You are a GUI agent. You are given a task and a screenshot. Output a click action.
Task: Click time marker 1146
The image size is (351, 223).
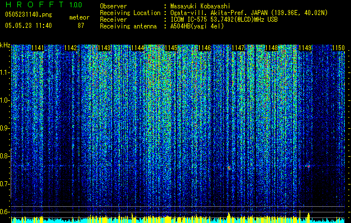[204, 48]
